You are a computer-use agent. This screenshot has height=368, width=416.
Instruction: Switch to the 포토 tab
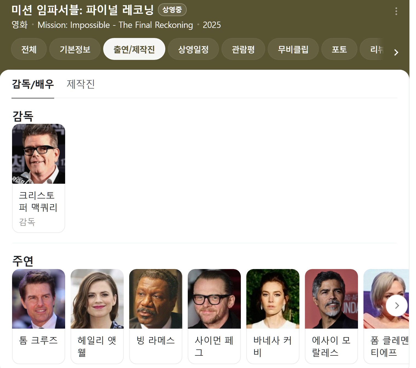click(339, 49)
